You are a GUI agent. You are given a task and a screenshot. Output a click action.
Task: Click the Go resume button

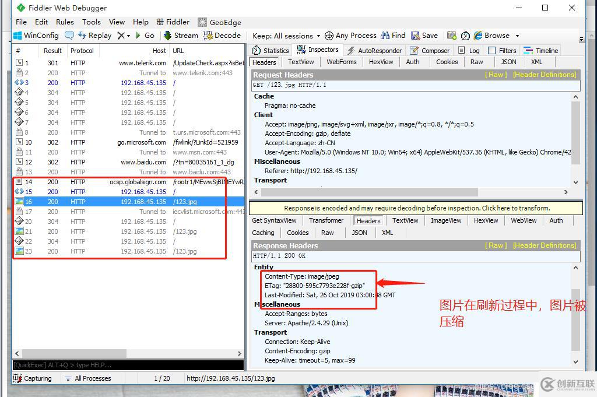point(145,36)
